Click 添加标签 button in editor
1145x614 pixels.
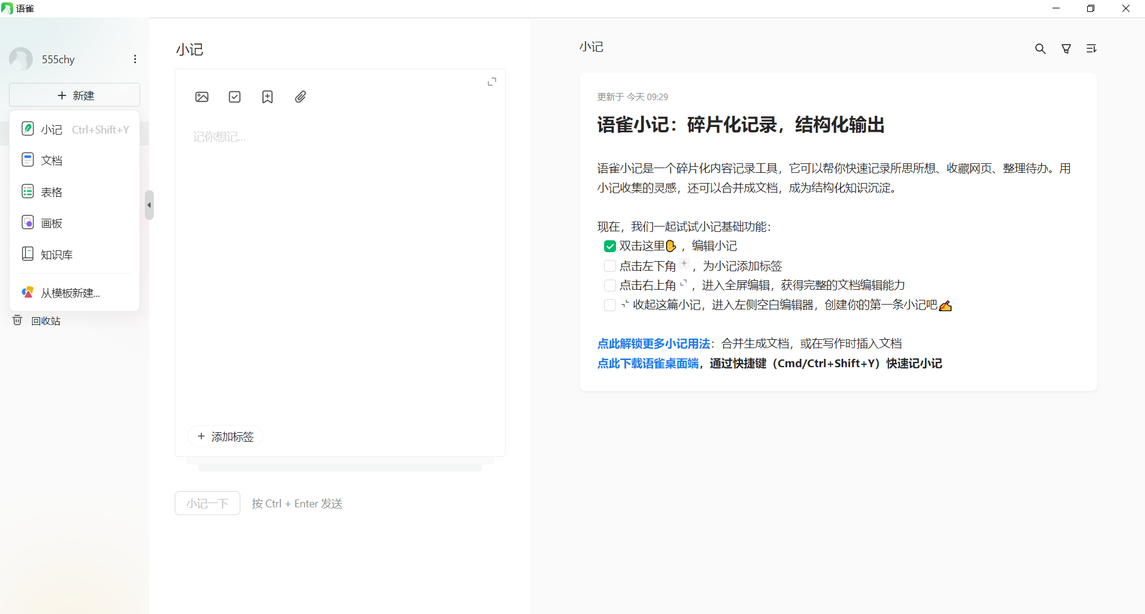225,436
